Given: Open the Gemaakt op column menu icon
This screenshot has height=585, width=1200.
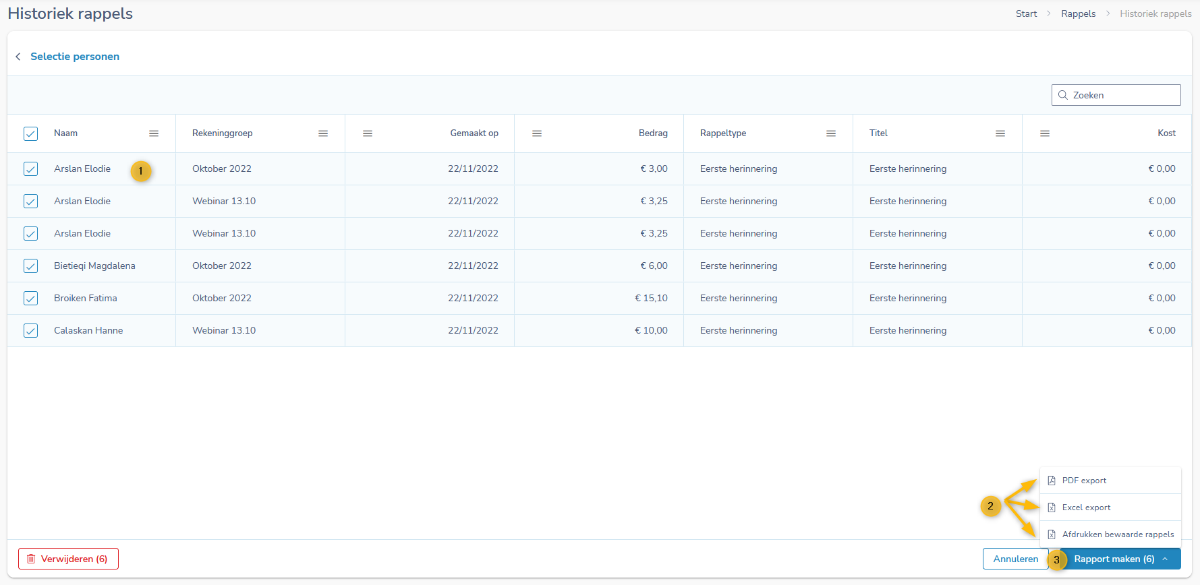Looking at the screenshot, I should 368,133.
